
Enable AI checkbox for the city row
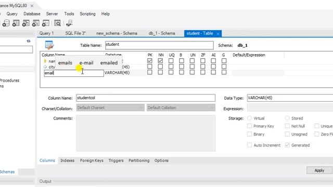pos(213,66)
